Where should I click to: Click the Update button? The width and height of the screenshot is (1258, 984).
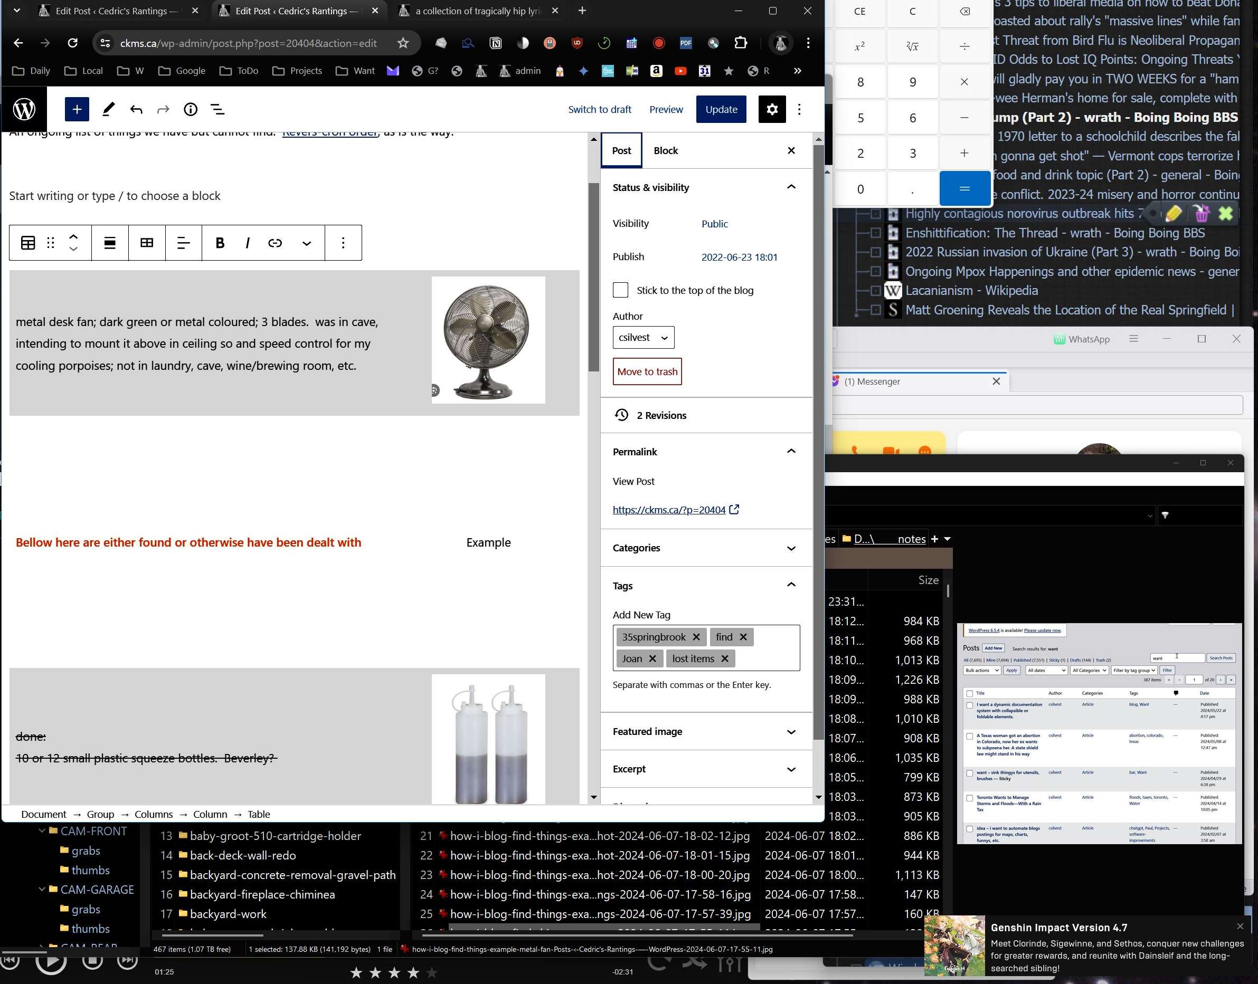[721, 109]
